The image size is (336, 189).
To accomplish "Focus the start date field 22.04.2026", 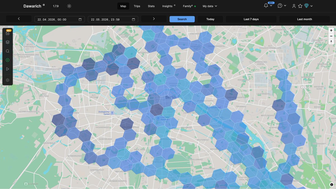I will tap(60, 19).
